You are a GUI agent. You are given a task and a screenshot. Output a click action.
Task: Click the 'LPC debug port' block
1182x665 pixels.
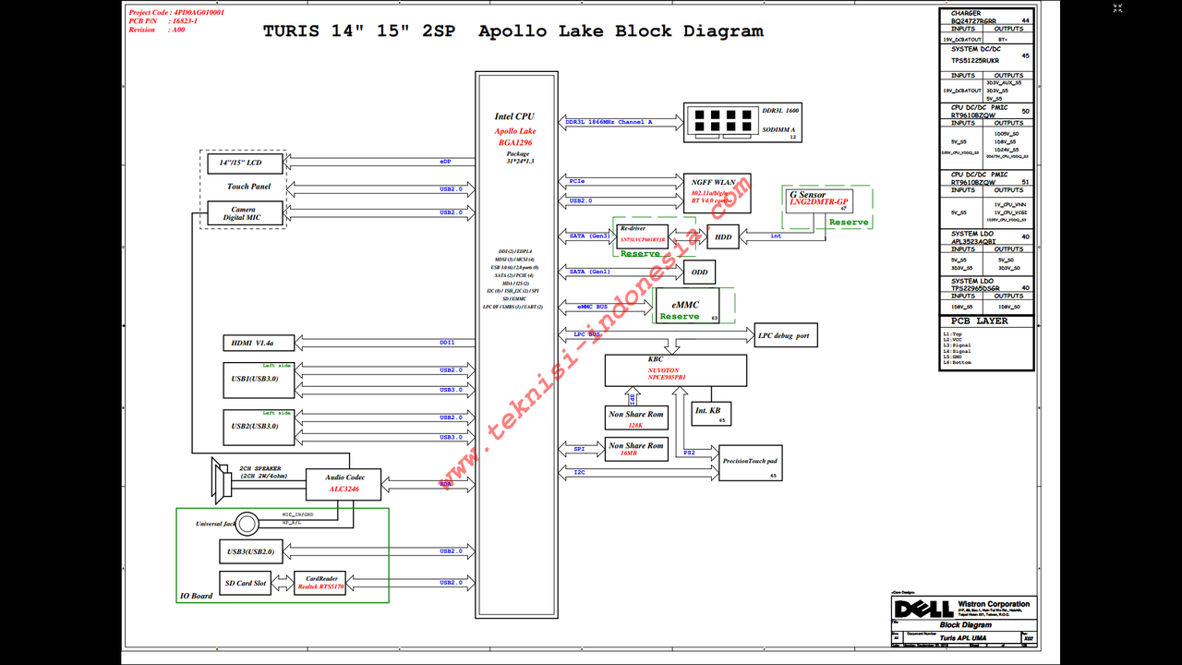[x=787, y=335]
